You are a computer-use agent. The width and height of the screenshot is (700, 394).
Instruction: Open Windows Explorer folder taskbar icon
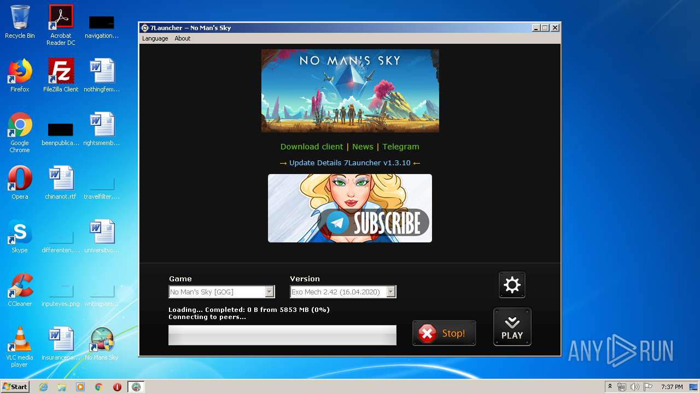click(62, 387)
